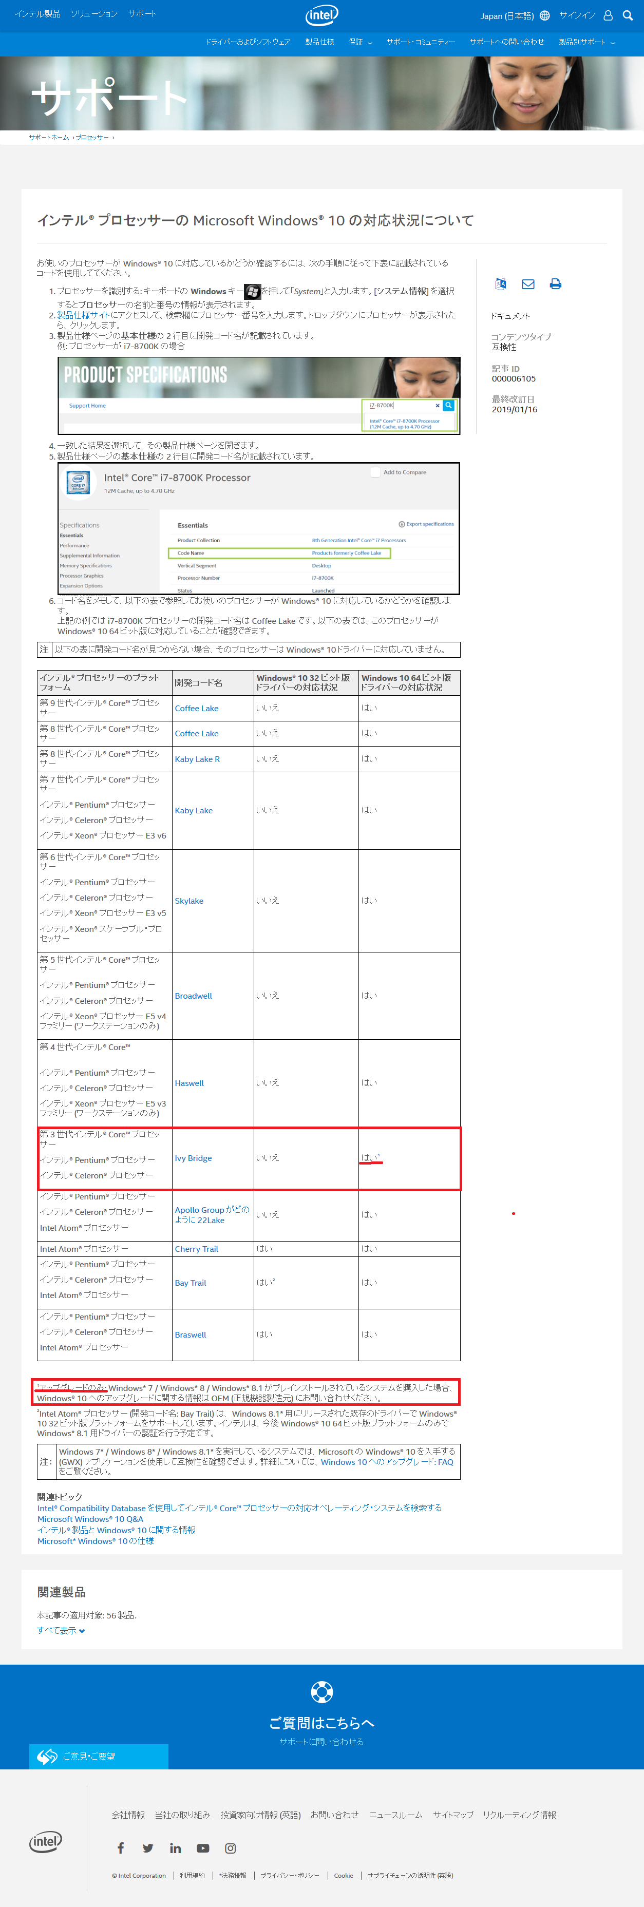The height and width of the screenshot is (1907, 644).
Task: Click プロセッサー breadcrumb link
Action: [x=92, y=138]
